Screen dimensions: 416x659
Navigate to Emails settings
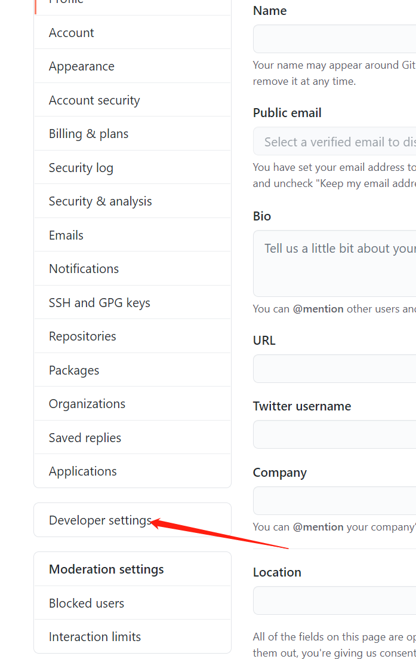point(66,235)
